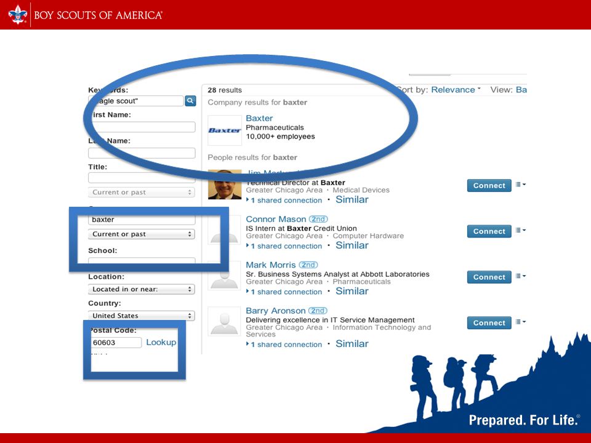
Task: Click the Lookup link beside postal code
Action: coord(161,342)
